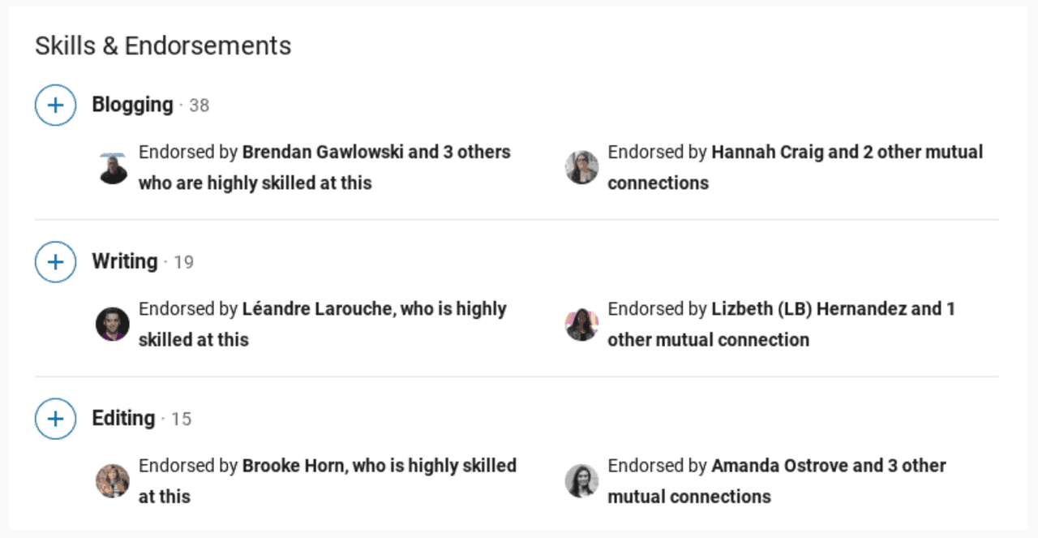Select the 15 count beside Editing

(x=182, y=419)
